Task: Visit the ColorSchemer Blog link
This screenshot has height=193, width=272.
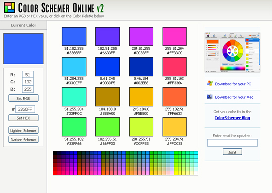Action: [x=232, y=118]
